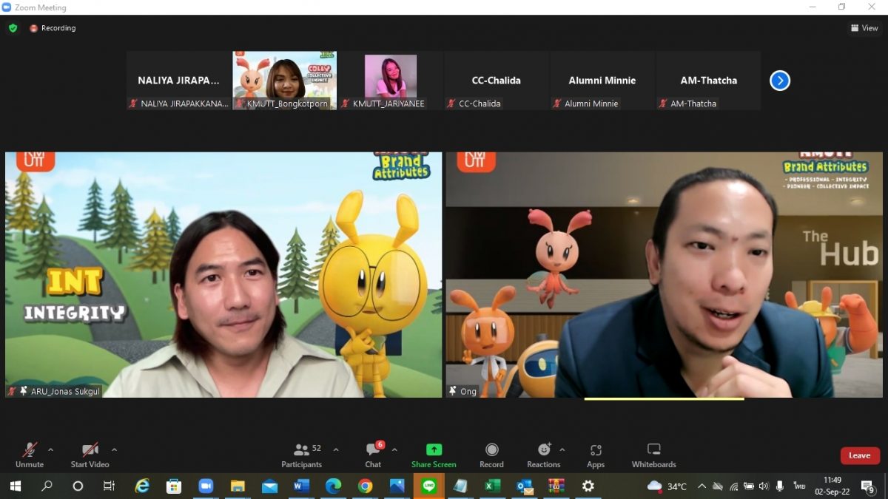Select KMUTT_JARIYANEE video thumbnail
888x499 pixels.
(x=391, y=81)
